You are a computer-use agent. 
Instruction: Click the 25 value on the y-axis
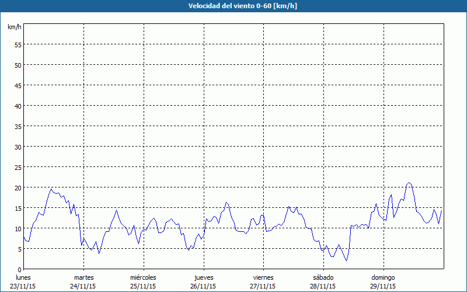coord(18,167)
